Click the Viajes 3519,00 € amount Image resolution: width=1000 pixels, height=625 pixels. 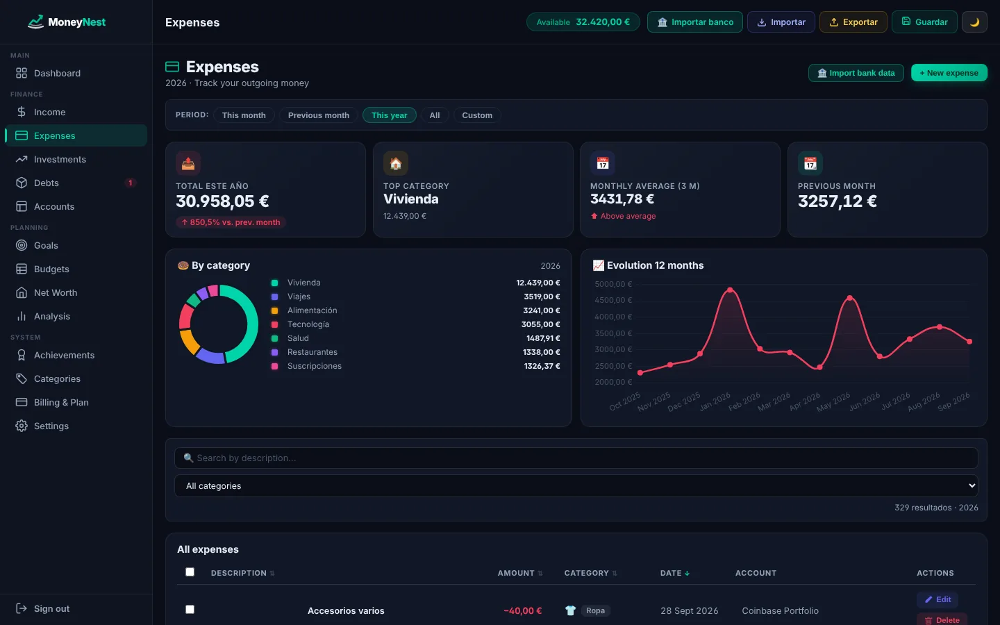click(x=542, y=297)
